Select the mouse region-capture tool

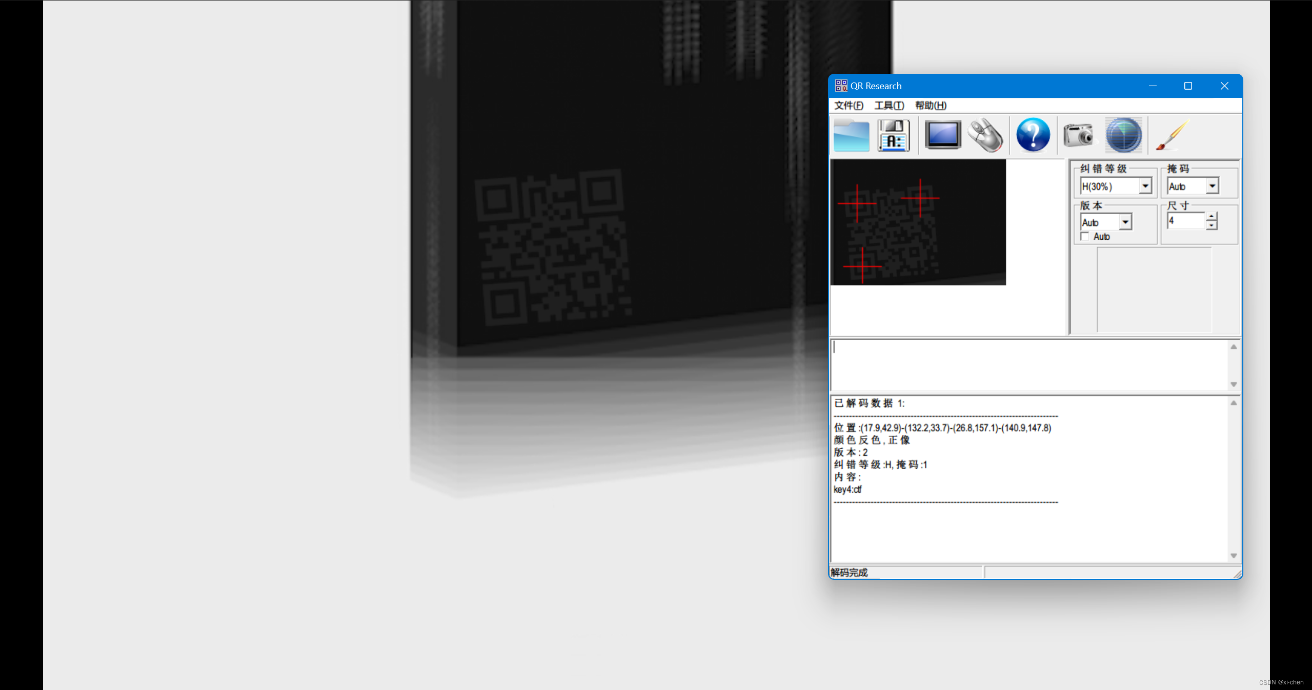(985, 135)
